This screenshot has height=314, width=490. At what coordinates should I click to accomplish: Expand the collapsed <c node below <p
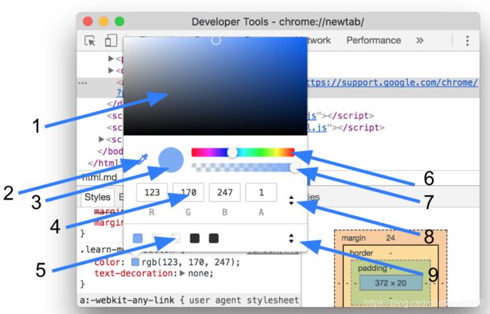tap(111, 70)
